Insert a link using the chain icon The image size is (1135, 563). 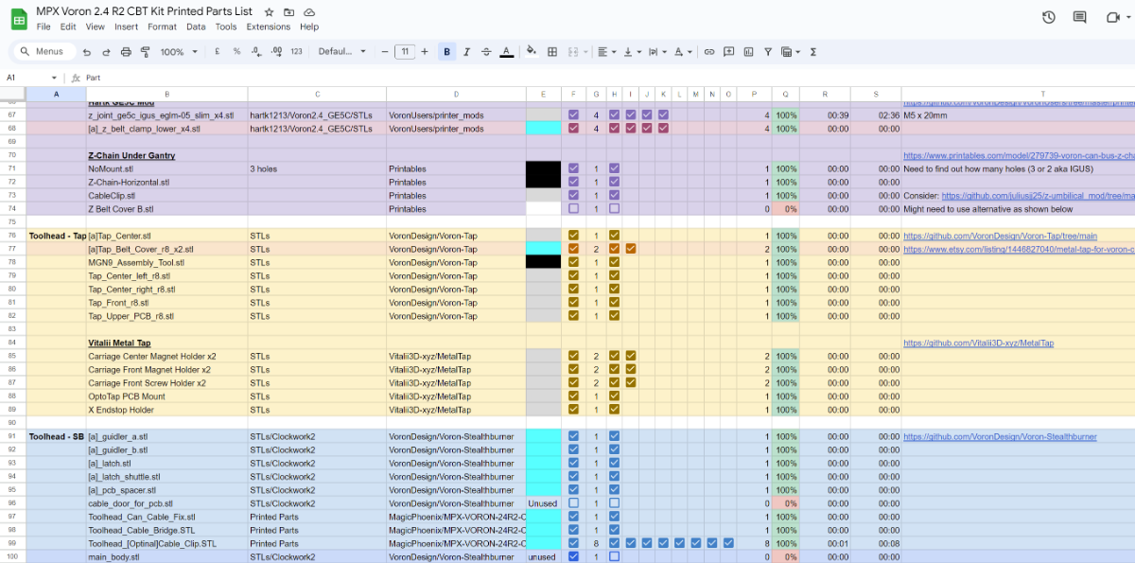(709, 52)
